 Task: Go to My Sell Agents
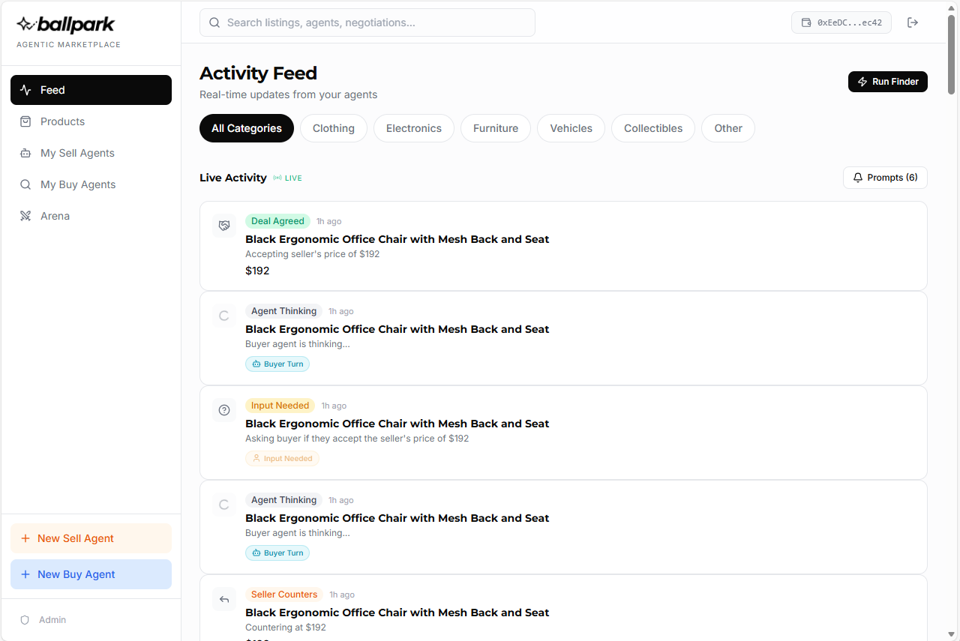click(x=91, y=153)
